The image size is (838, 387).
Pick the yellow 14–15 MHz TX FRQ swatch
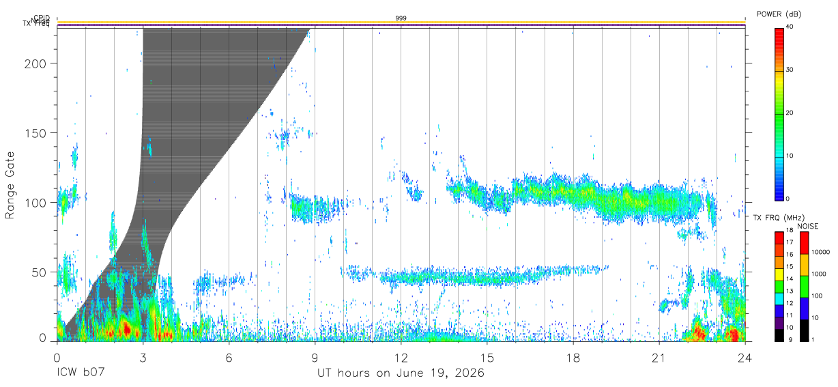tap(779, 274)
